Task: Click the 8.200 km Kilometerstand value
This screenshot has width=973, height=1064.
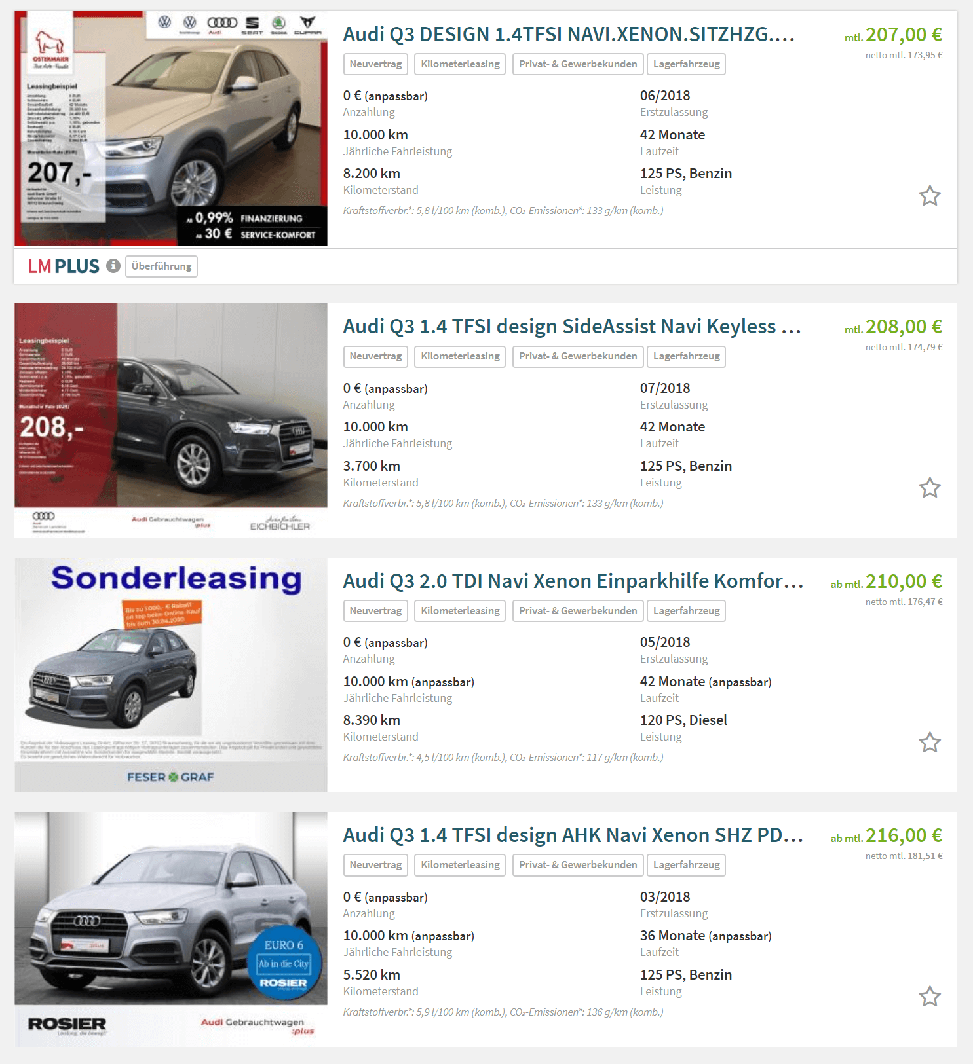Action: 372,174
